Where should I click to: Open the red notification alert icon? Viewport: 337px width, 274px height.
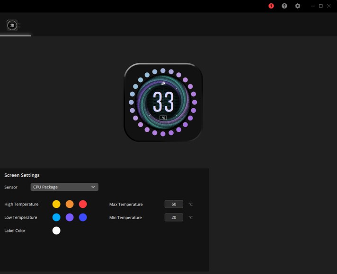click(271, 6)
